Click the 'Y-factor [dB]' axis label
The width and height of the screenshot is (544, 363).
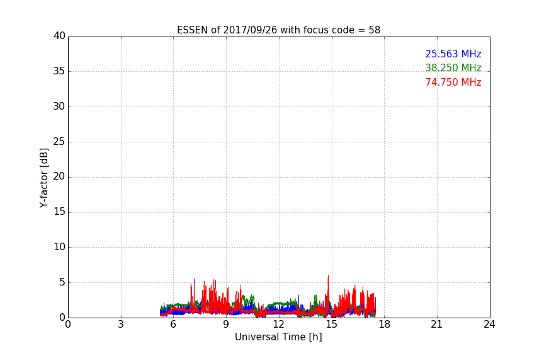coord(43,178)
